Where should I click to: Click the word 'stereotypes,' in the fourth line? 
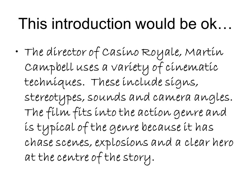[55, 98]
